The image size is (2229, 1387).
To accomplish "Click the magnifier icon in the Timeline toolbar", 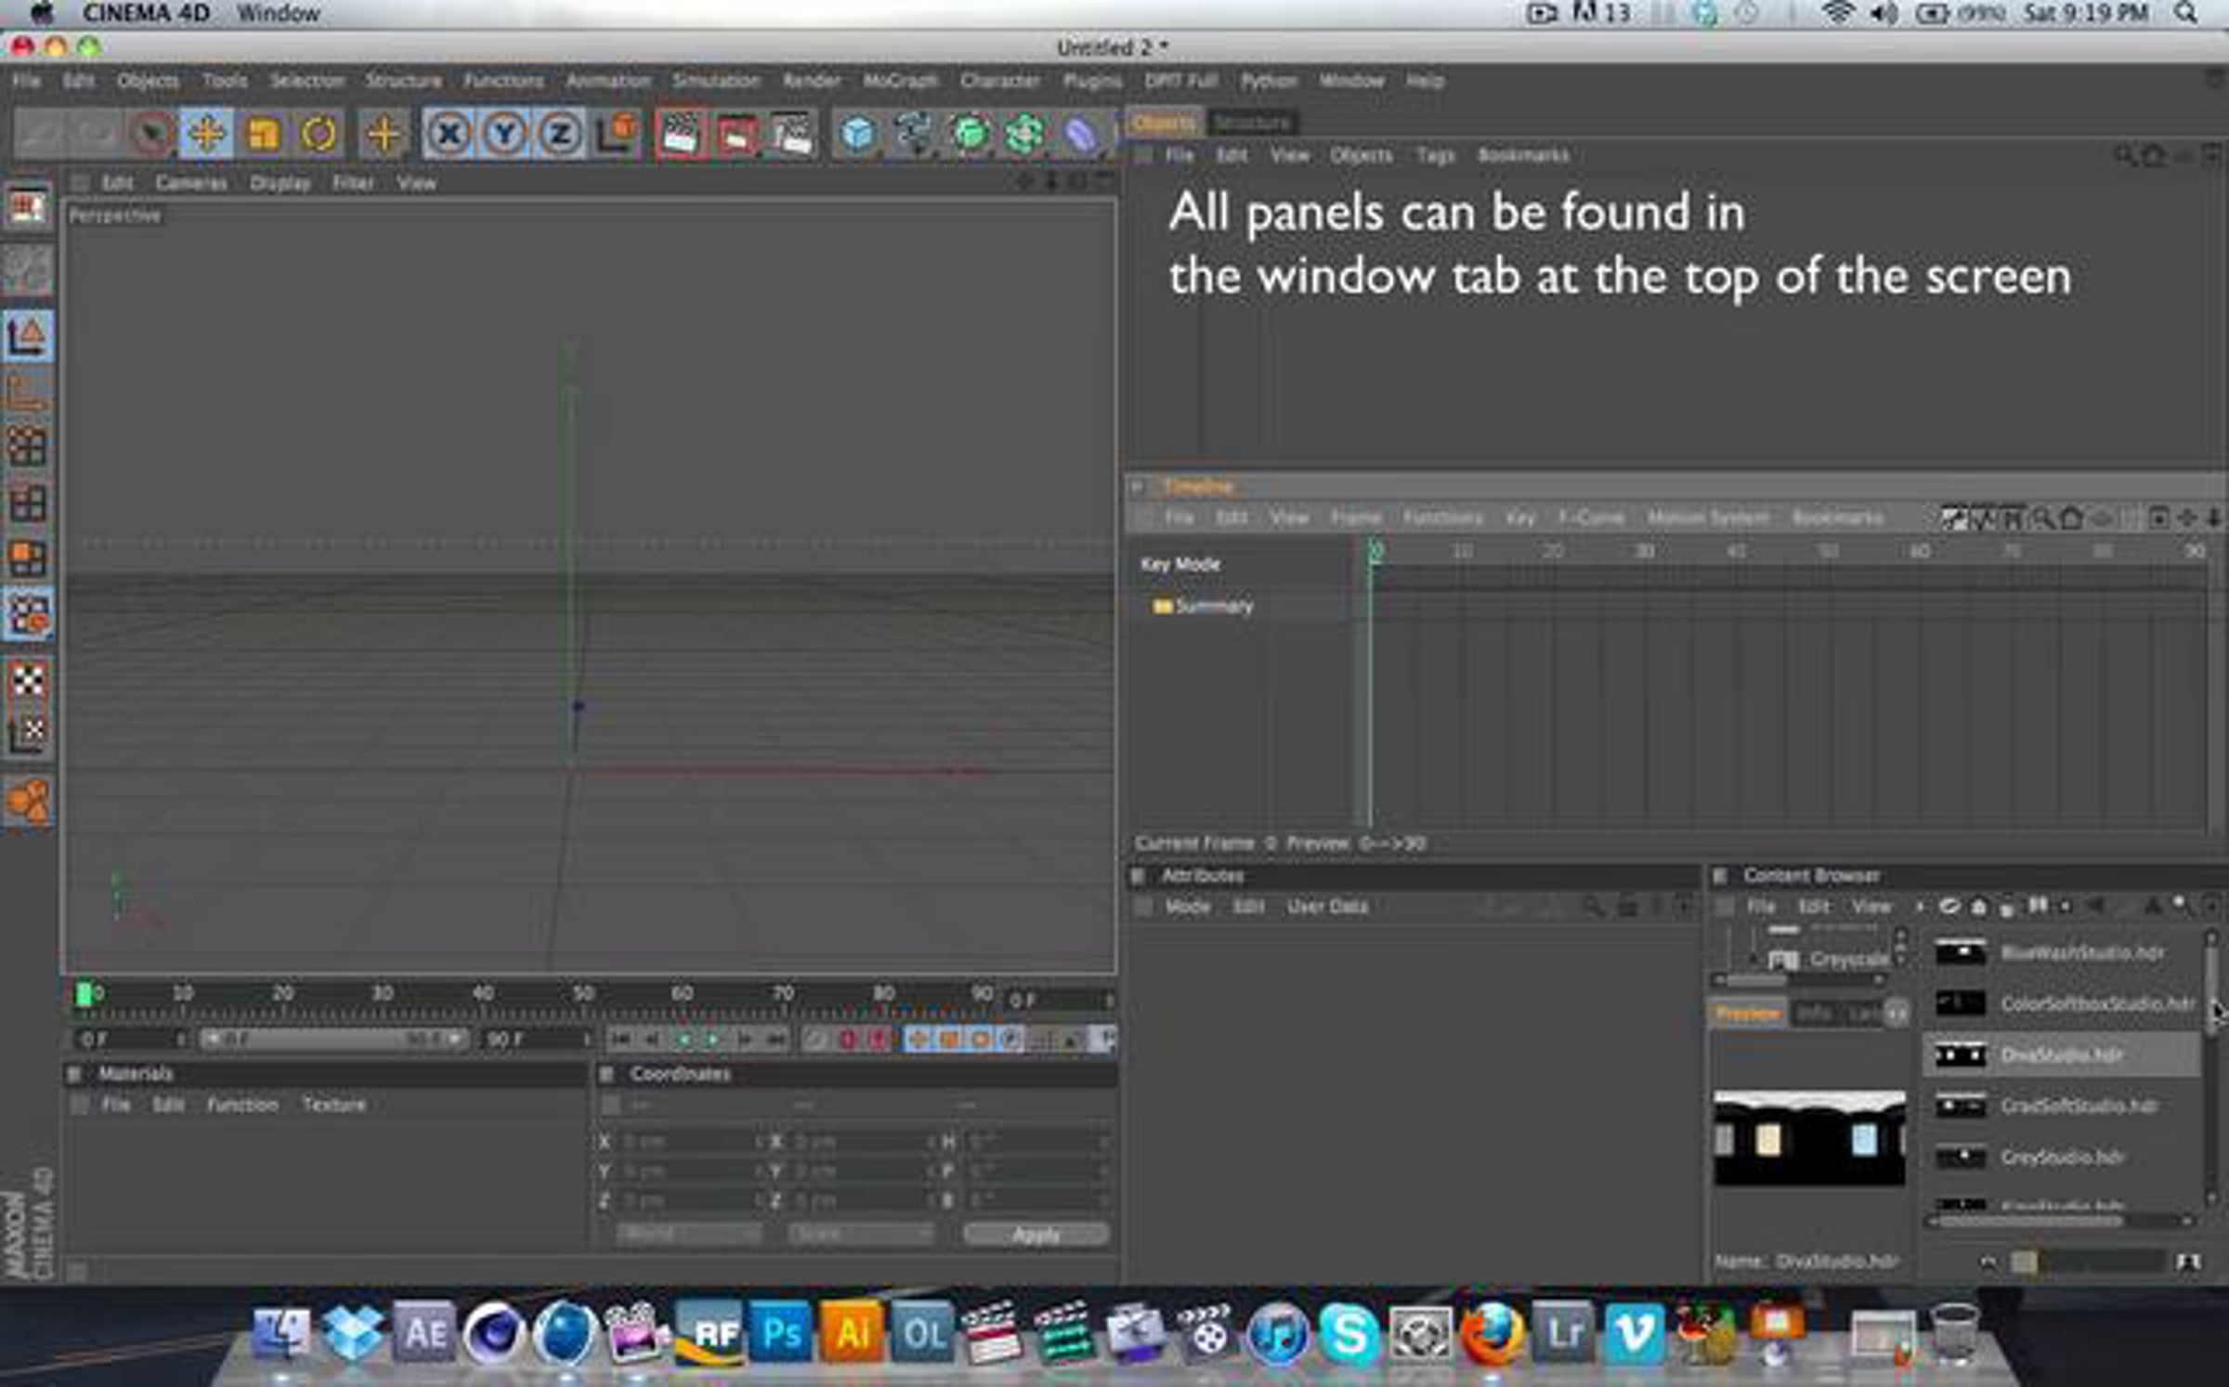I will (2041, 518).
